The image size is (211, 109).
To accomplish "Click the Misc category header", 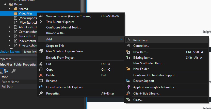I will coord(5,77).
